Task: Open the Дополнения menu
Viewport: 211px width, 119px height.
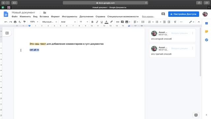Action: 86,17
